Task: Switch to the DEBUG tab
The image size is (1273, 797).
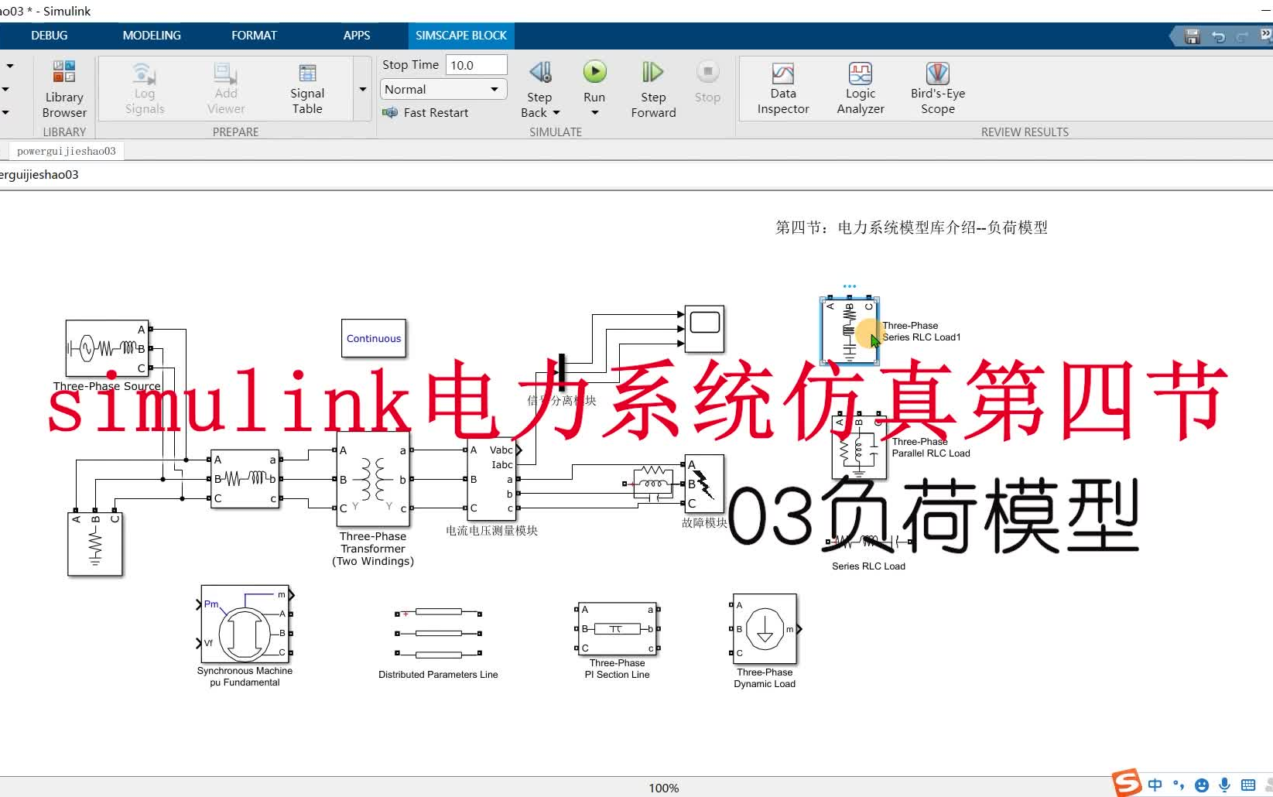Action: (x=49, y=36)
